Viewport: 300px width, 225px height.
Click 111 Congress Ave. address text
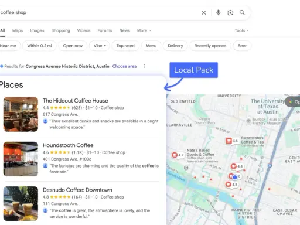tap(60, 204)
